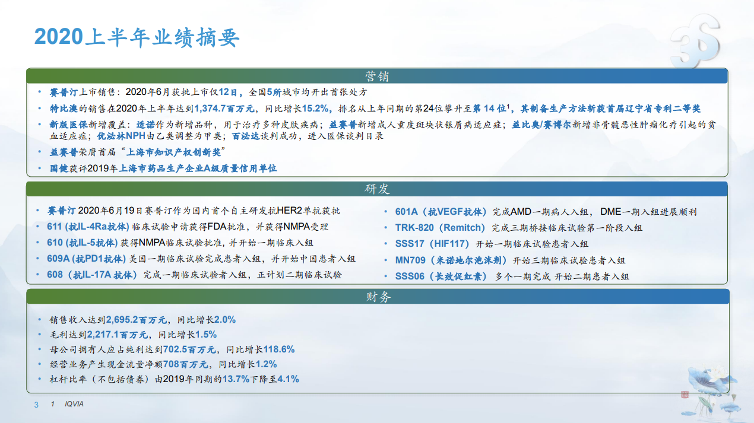Click the 609A (抗PD1抗体) item
Viewport: 754px width, 423px height.
point(201,259)
